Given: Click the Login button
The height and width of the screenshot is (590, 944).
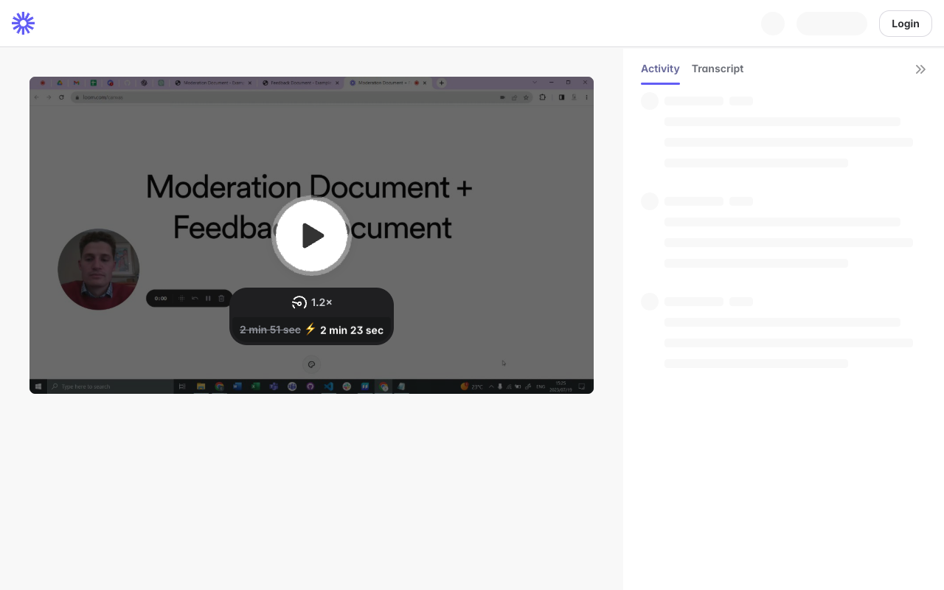Looking at the screenshot, I should click(x=905, y=24).
